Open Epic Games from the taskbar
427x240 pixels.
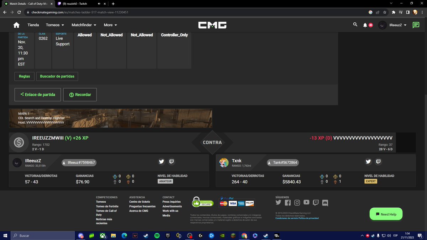[x=168, y=235]
